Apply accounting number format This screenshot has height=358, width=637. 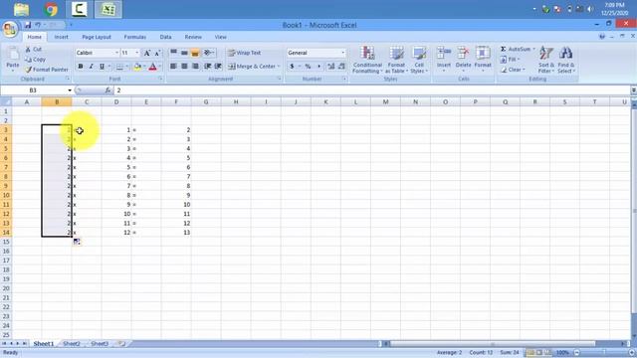(x=292, y=67)
